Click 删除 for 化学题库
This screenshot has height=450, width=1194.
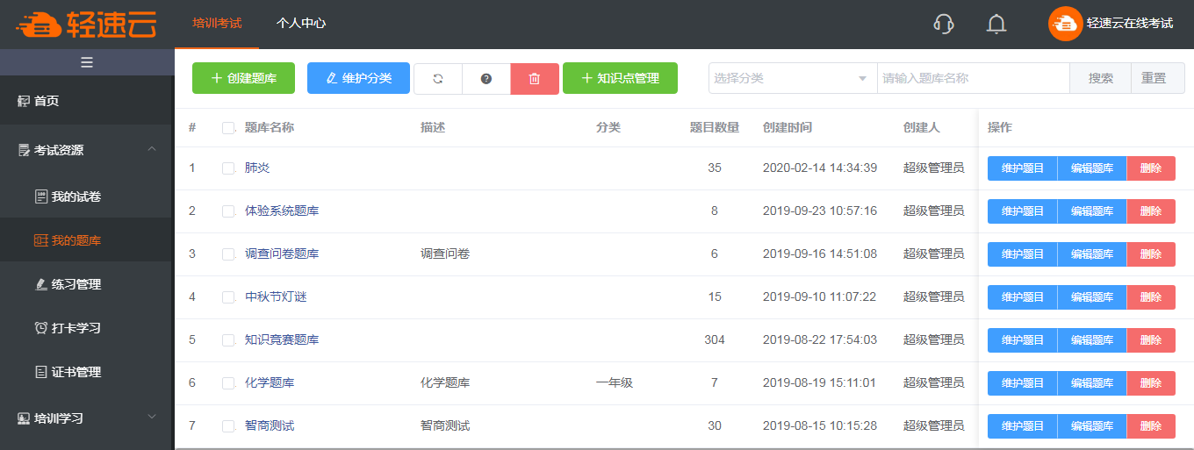tap(1151, 383)
